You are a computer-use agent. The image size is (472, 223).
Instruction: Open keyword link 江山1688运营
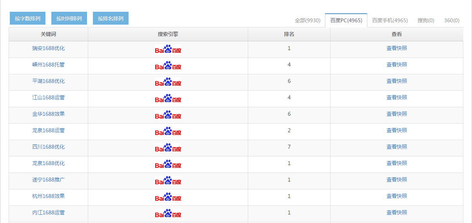(x=49, y=98)
